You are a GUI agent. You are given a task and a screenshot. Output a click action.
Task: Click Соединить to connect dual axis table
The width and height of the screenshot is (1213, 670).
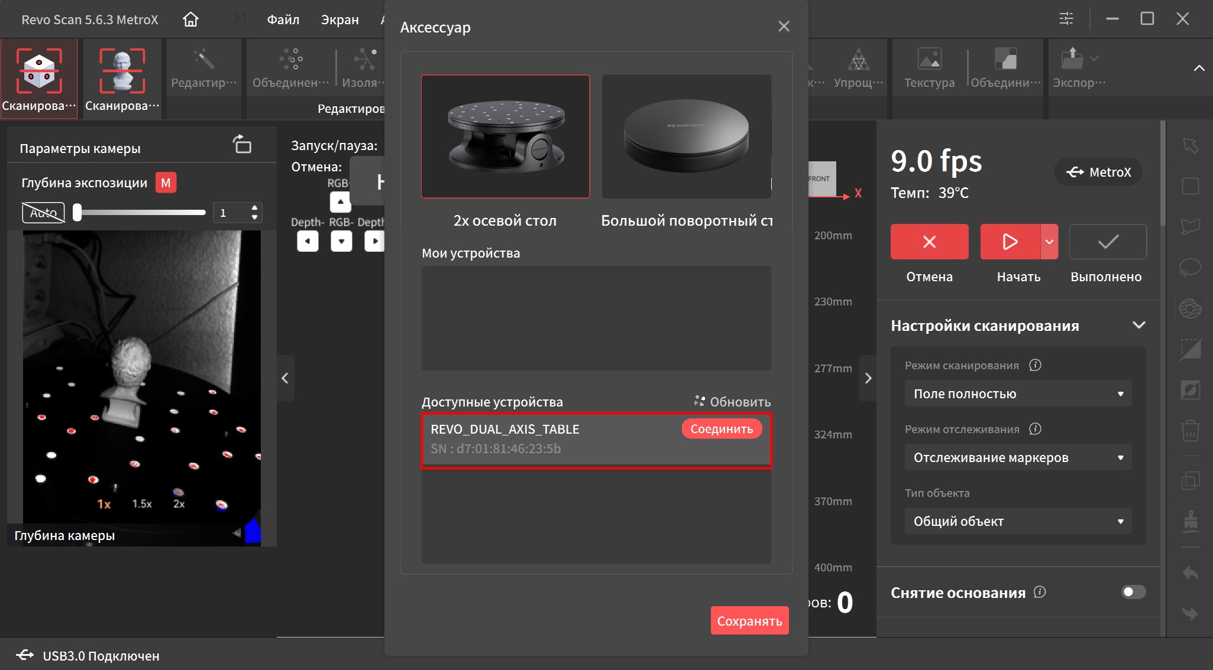tap(721, 429)
